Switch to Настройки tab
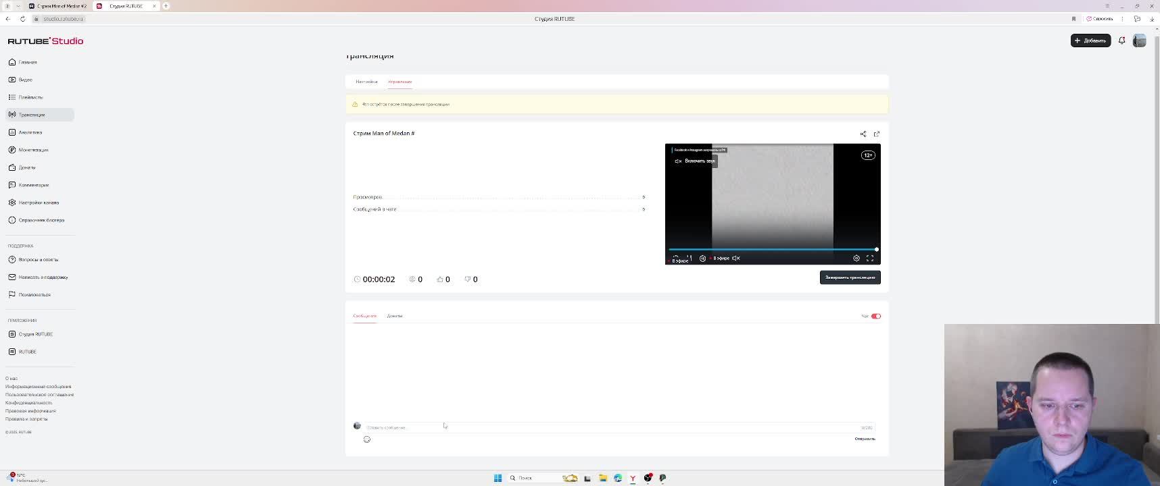Screen dimensions: 1160x486 tap(366, 82)
